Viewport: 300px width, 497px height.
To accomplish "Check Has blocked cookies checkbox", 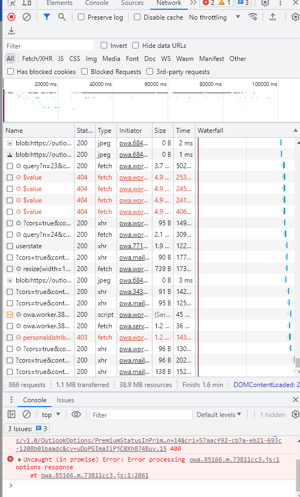I will coord(10,72).
